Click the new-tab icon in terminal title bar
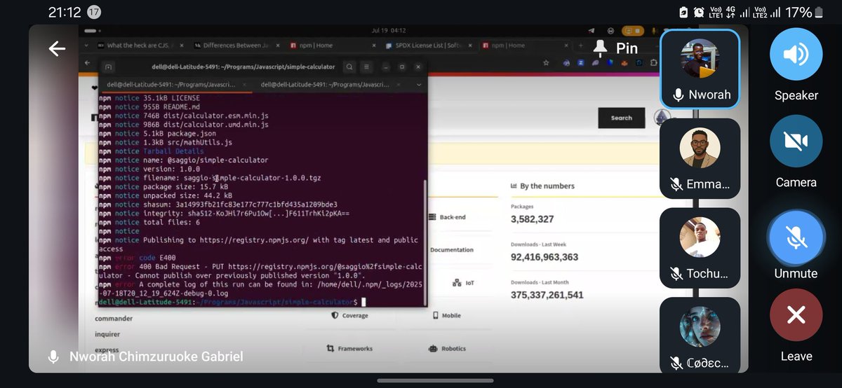Image resolution: width=842 pixels, height=388 pixels. [108, 67]
